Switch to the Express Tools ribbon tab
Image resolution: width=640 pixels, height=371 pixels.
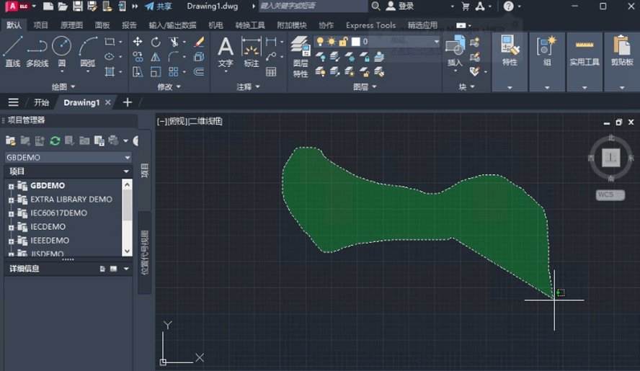coord(370,25)
